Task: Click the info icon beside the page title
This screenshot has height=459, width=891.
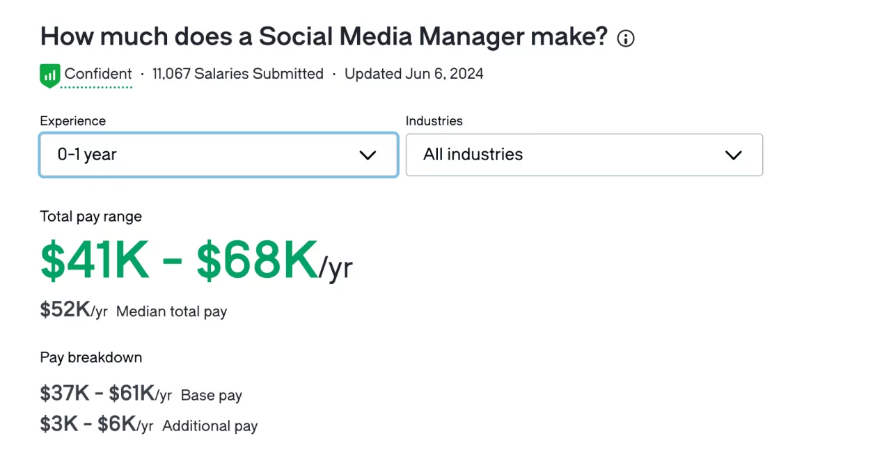Action: point(625,38)
